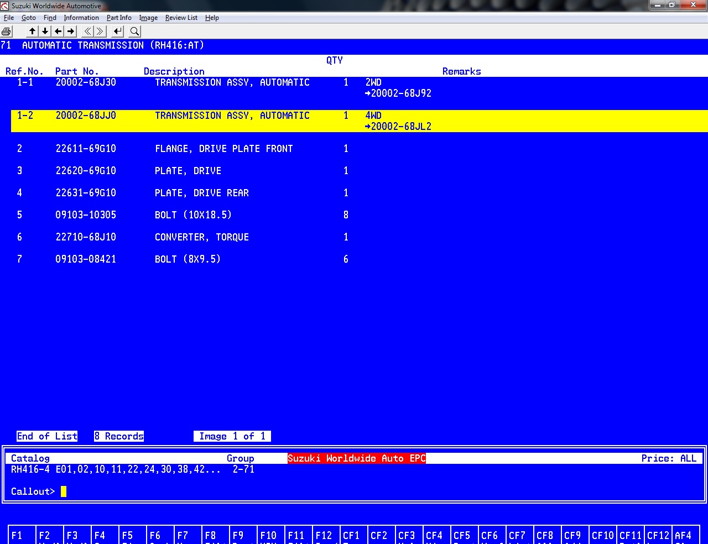The image size is (708, 544).
Task: Click the F12 function key button
Action: point(326,535)
